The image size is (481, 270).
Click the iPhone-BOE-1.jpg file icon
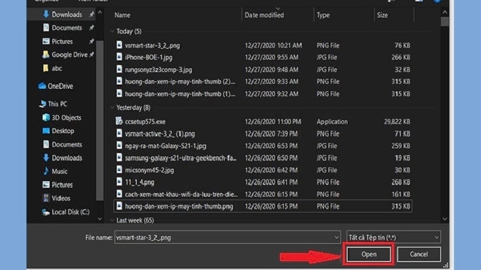pyautogui.click(x=118, y=57)
